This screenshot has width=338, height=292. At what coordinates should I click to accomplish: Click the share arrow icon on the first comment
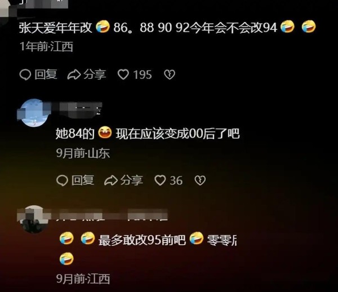point(74,74)
